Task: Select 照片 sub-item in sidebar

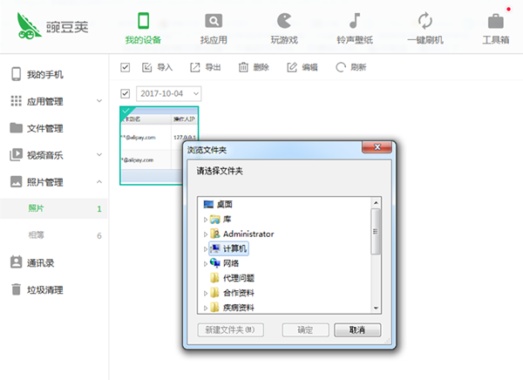Action: pos(54,208)
